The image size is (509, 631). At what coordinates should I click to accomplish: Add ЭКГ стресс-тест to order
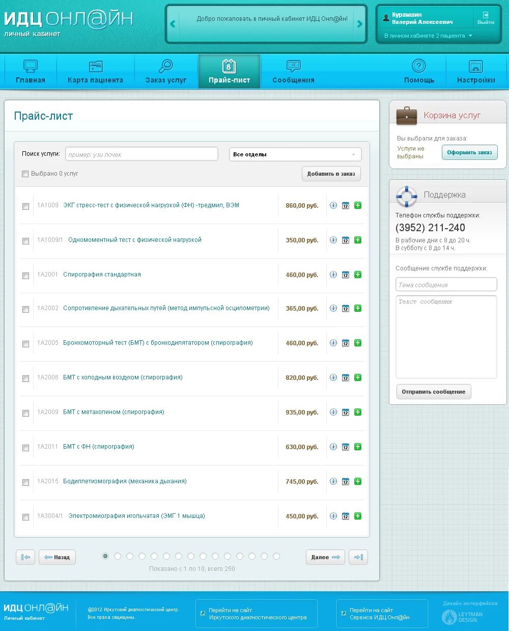pyautogui.click(x=358, y=205)
